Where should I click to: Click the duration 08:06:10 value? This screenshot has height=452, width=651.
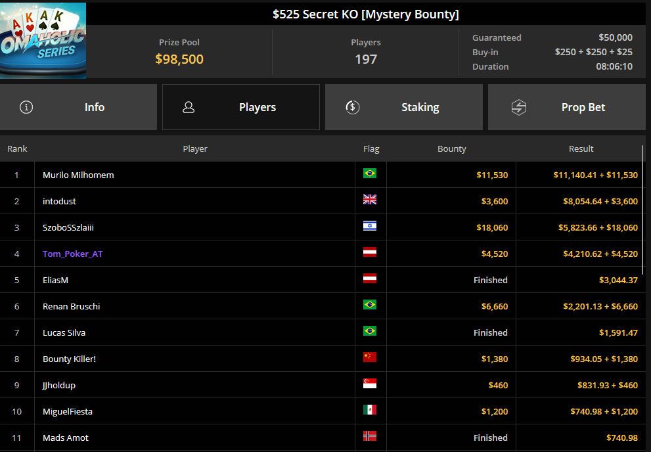coord(614,66)
